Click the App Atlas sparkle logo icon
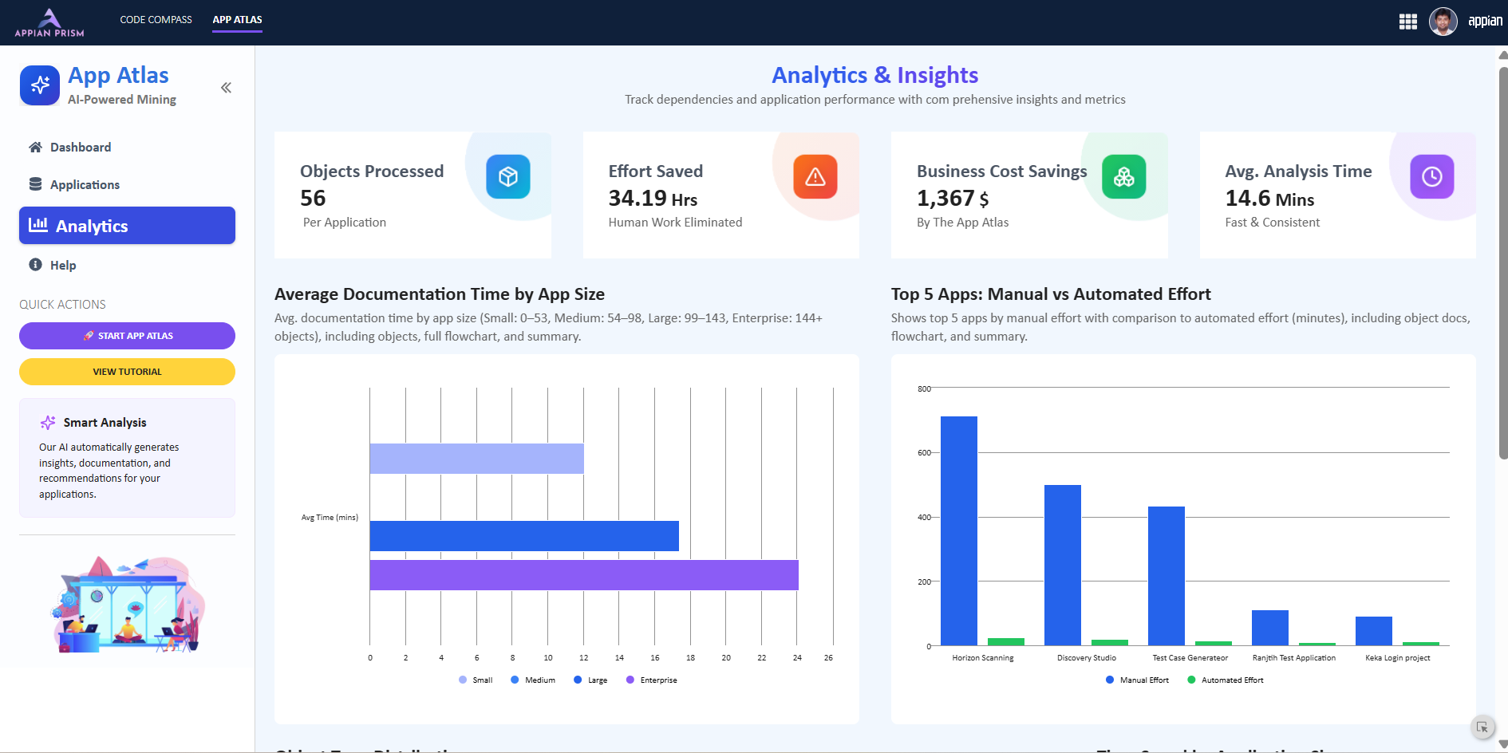 pyautogui.click(x=40, y=85)
